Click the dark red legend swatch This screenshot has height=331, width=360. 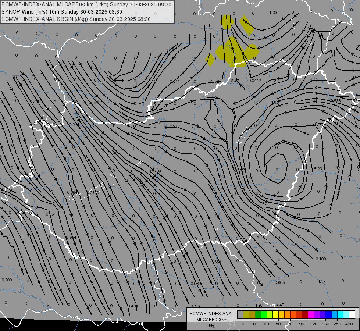[x=305, y=314]
